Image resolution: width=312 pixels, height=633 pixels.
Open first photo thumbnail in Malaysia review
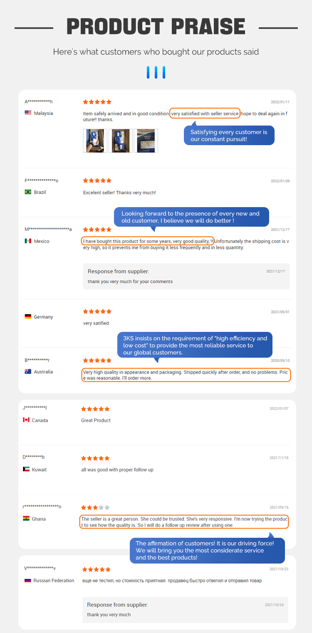tap(95, 141)
